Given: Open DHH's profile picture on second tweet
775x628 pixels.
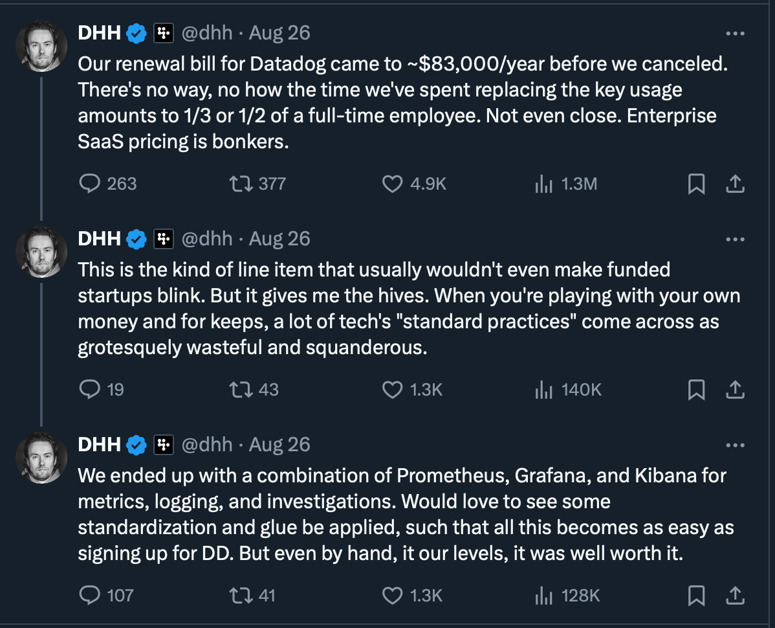Looking at the screenshot, I should (x=41, y=251).
